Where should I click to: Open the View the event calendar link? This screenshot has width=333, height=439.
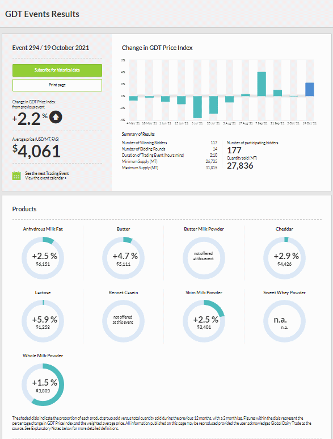point(46,178)
